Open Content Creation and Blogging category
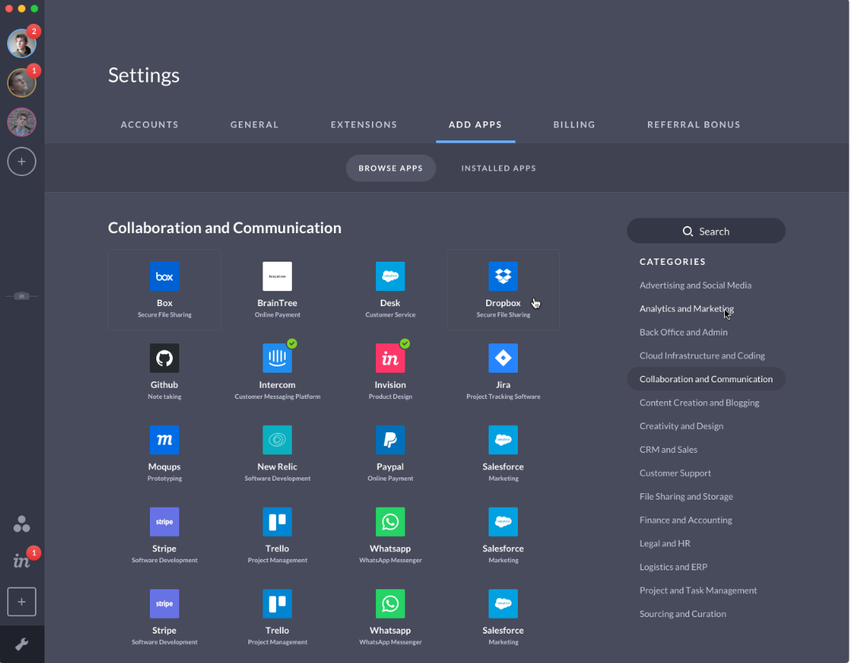The width and height of the screenshot is (851, 663). click(x=699, y=403)
